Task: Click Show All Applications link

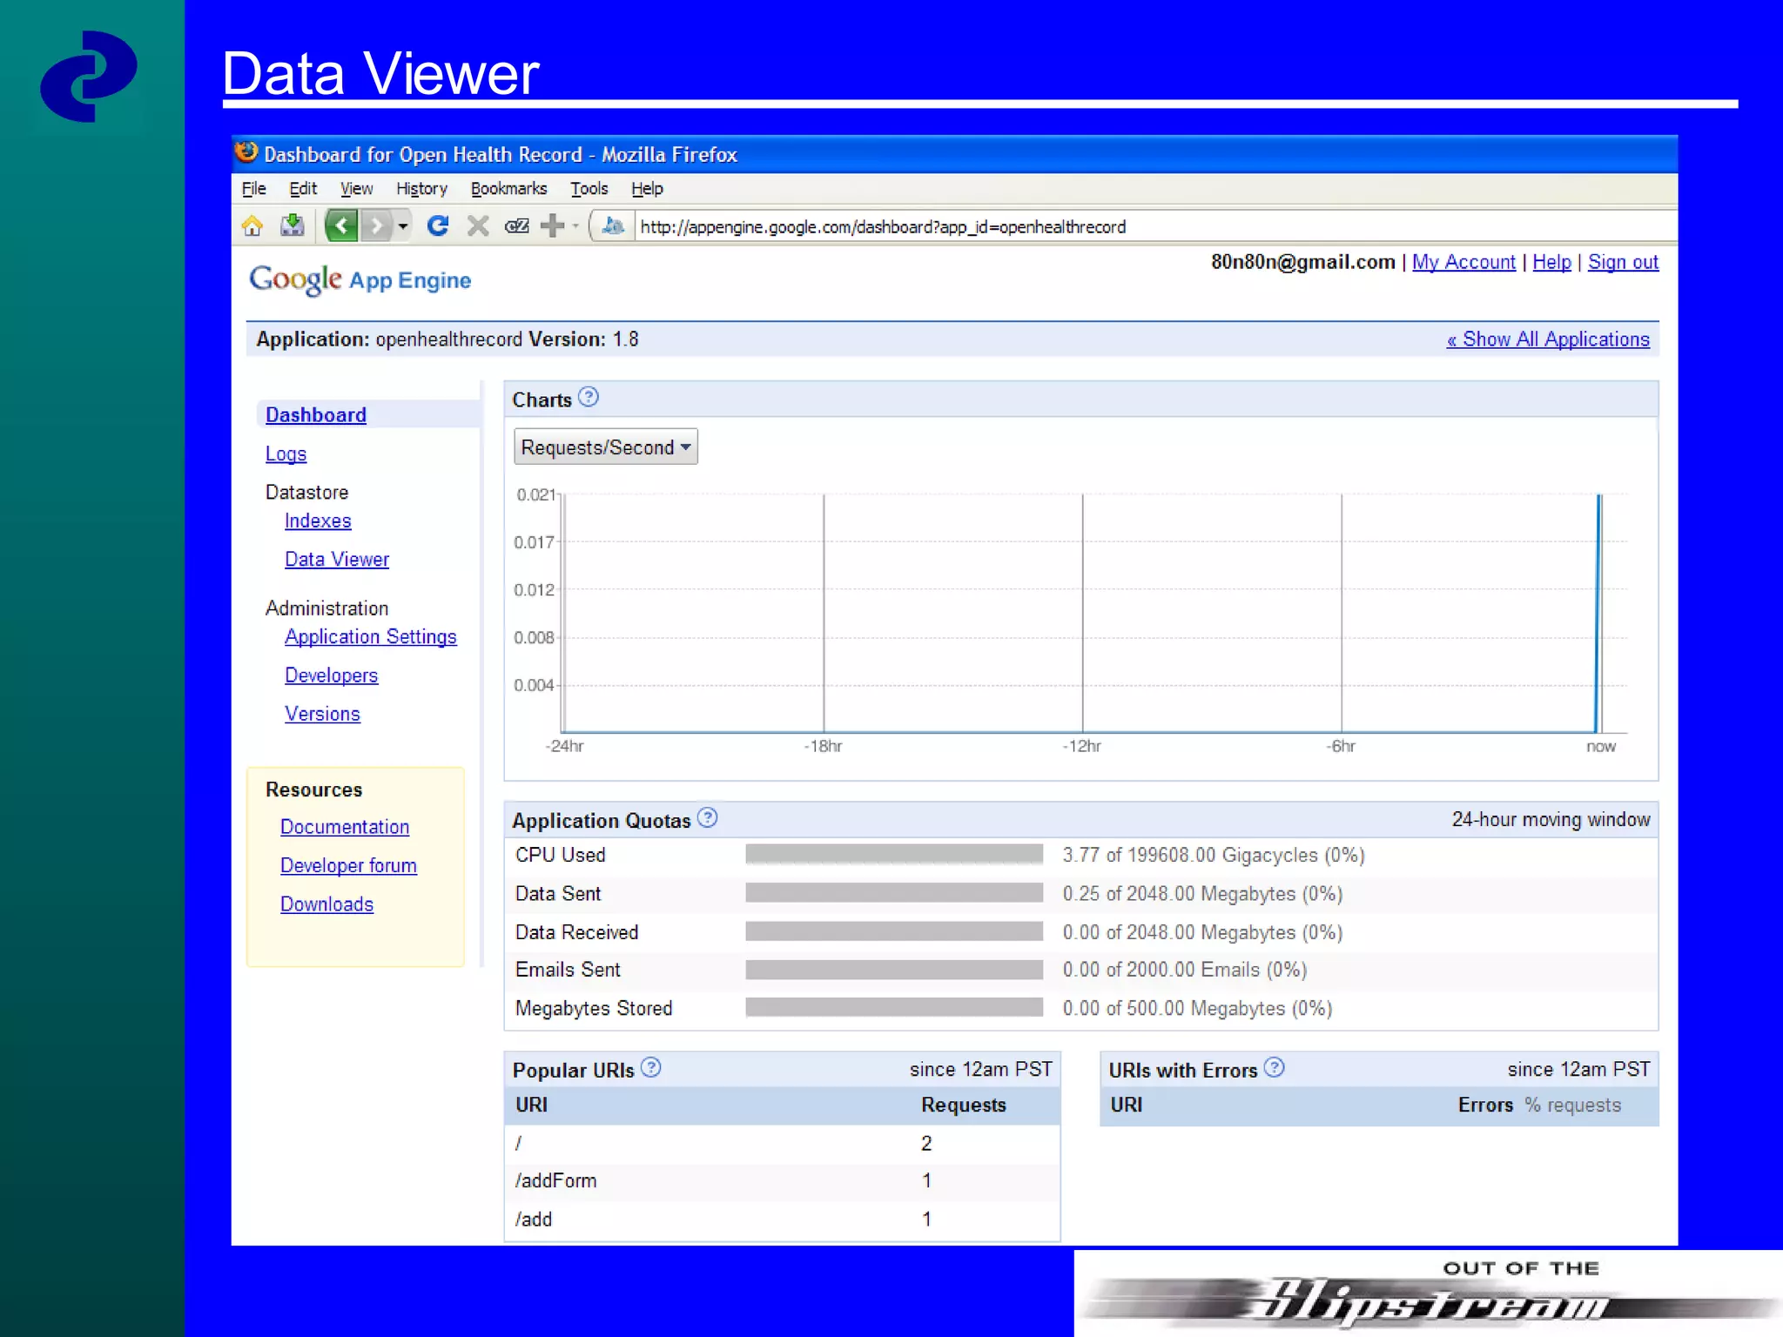Action: pos(1548,339)
